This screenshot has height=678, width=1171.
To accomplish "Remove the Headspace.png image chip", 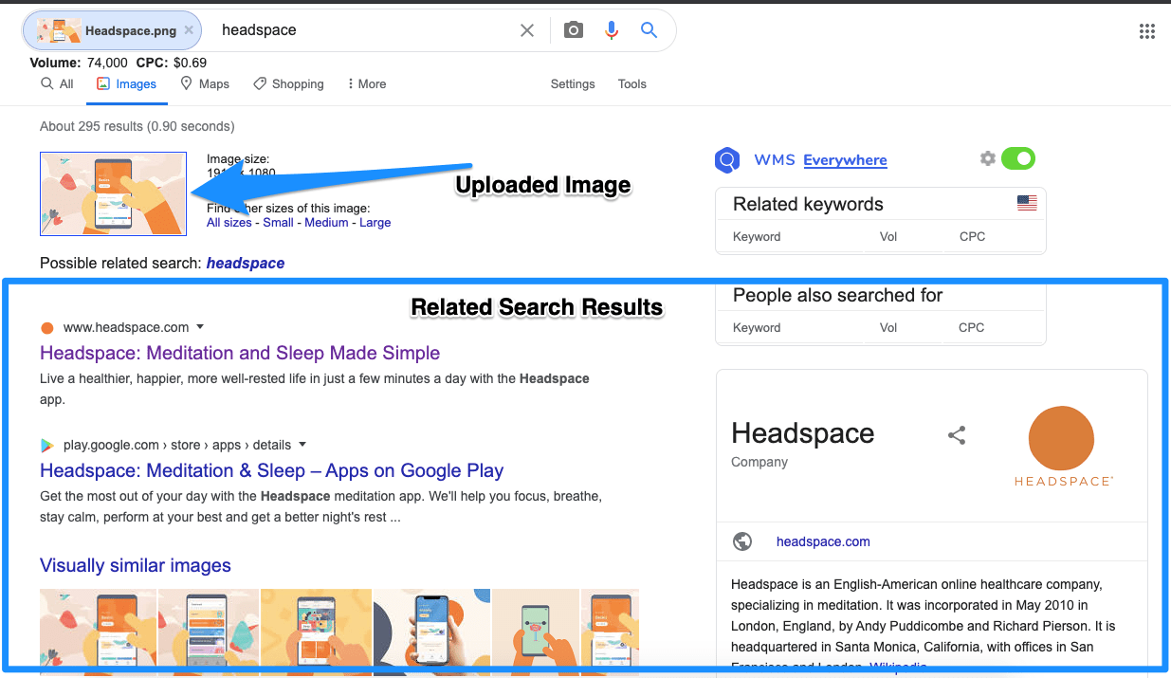I will (x=189, y=30).
